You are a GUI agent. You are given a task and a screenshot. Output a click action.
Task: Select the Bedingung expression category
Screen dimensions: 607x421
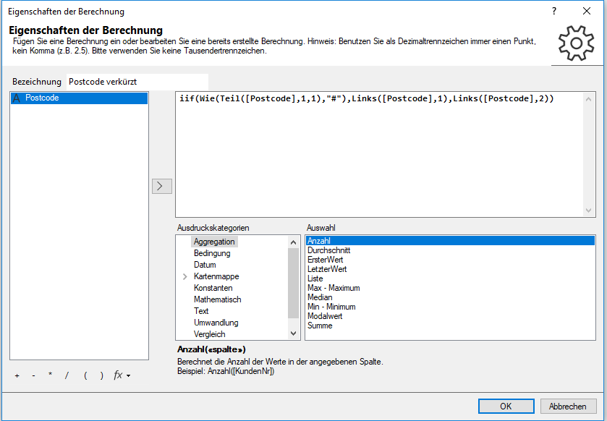(212, 253)
